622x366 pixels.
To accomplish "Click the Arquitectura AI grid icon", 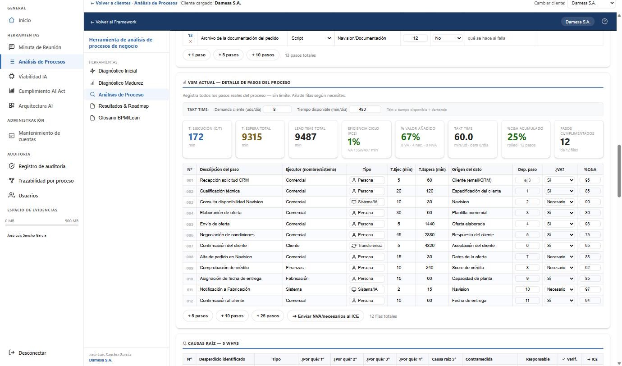I will point(12,106).
